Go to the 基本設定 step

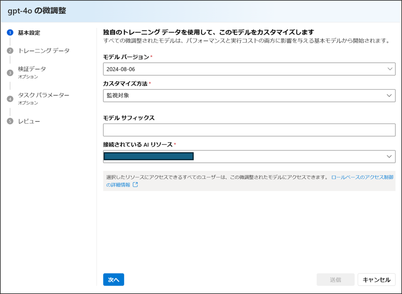(x=29, y=33)
